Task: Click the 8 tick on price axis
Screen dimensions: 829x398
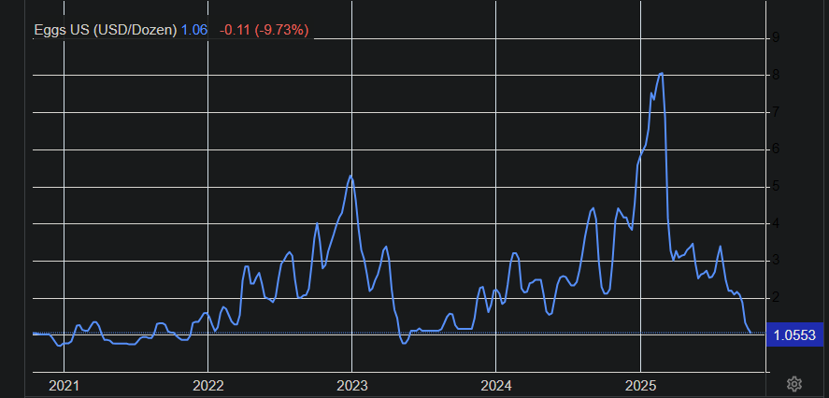Action: 776,75
